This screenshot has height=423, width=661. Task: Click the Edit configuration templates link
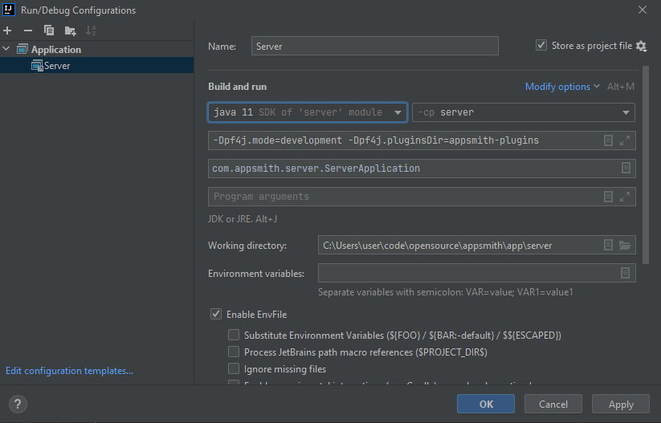click(x=69, y=371)
